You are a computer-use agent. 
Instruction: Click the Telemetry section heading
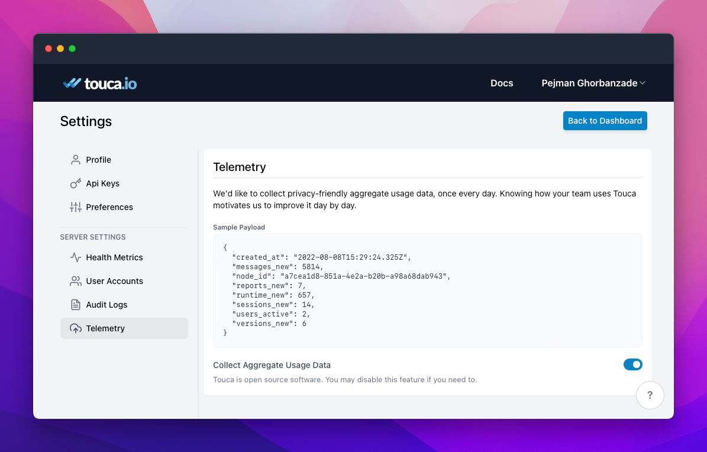(240, 167)
